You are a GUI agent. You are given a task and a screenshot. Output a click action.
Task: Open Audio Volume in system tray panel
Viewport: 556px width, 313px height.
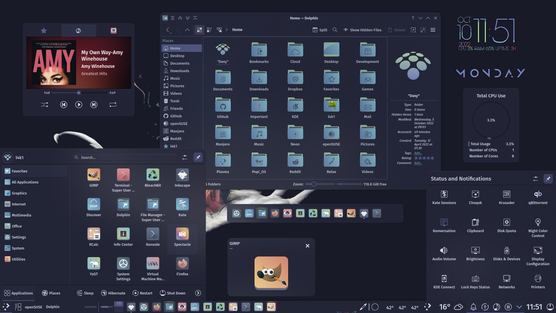pyautogui.click(x=444, y=254)
